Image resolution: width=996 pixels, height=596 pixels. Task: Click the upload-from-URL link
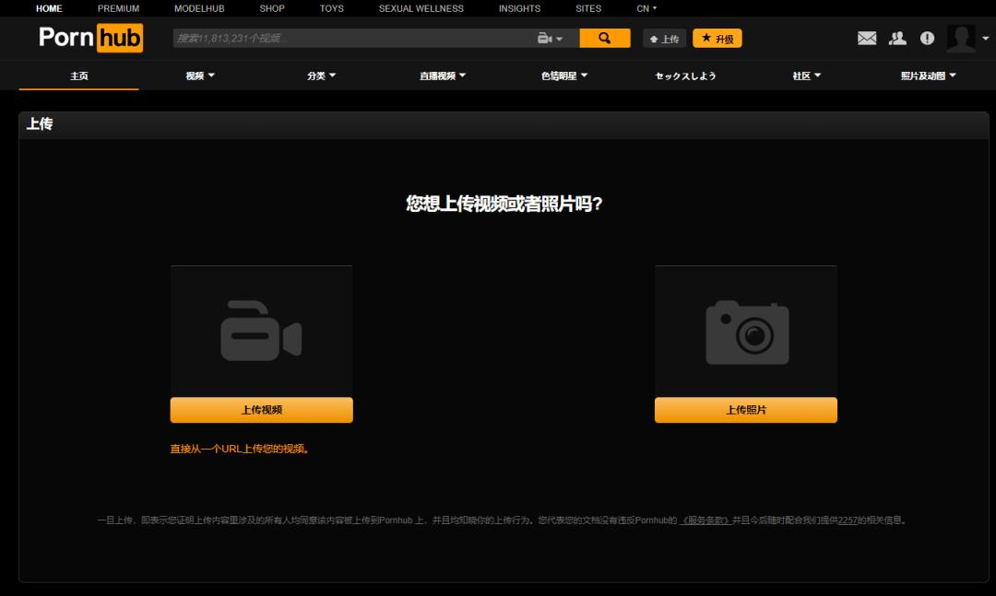[242, 448]
